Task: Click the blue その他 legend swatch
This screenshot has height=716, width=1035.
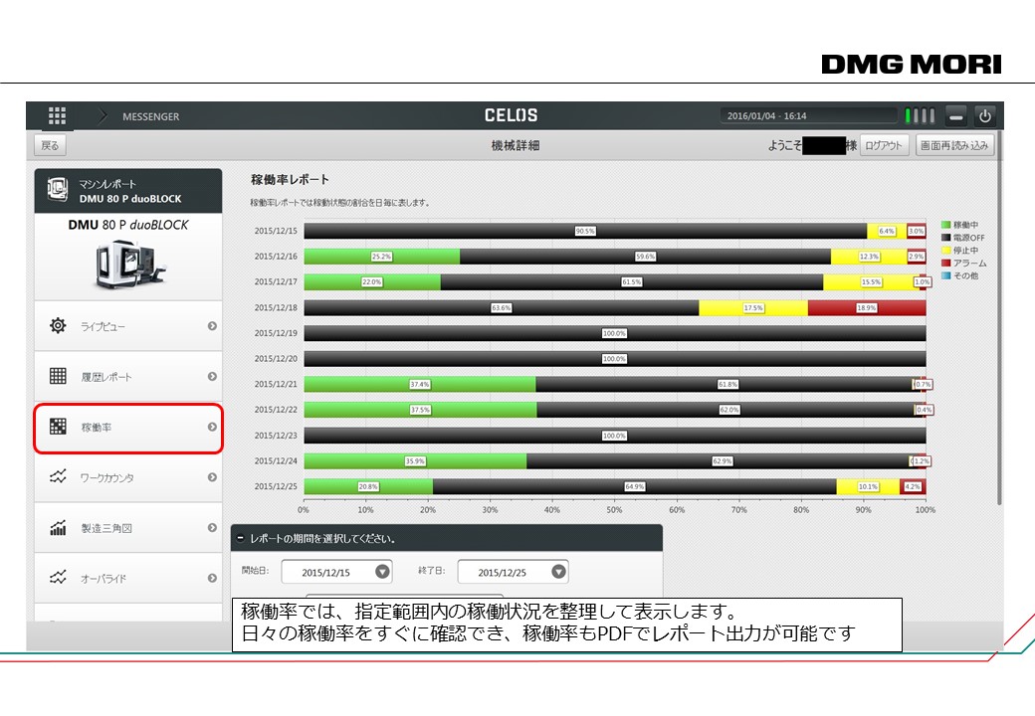Action: [x=945, y=275]
